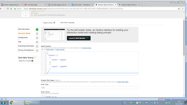The height and width of the screenshot is (105, 187).
Task: Switch to the Edit project - Hackster.io tab
Action: (82, 5)
